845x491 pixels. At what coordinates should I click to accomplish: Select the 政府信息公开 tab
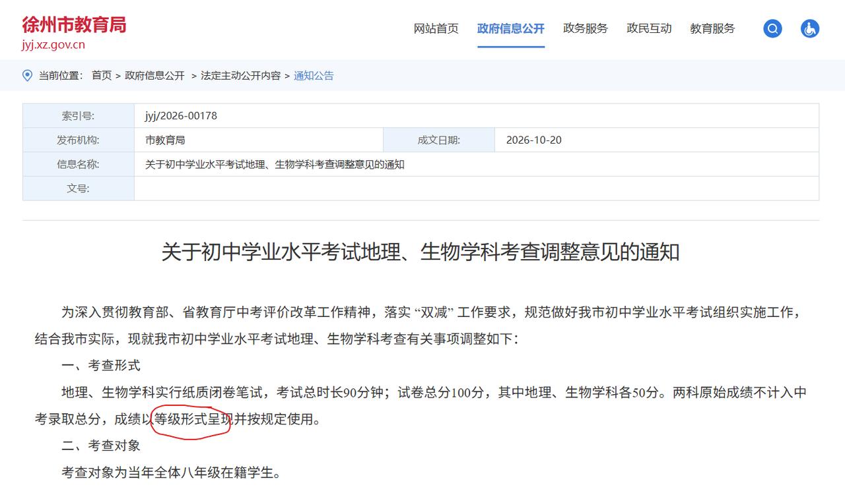tap(511, 28)
